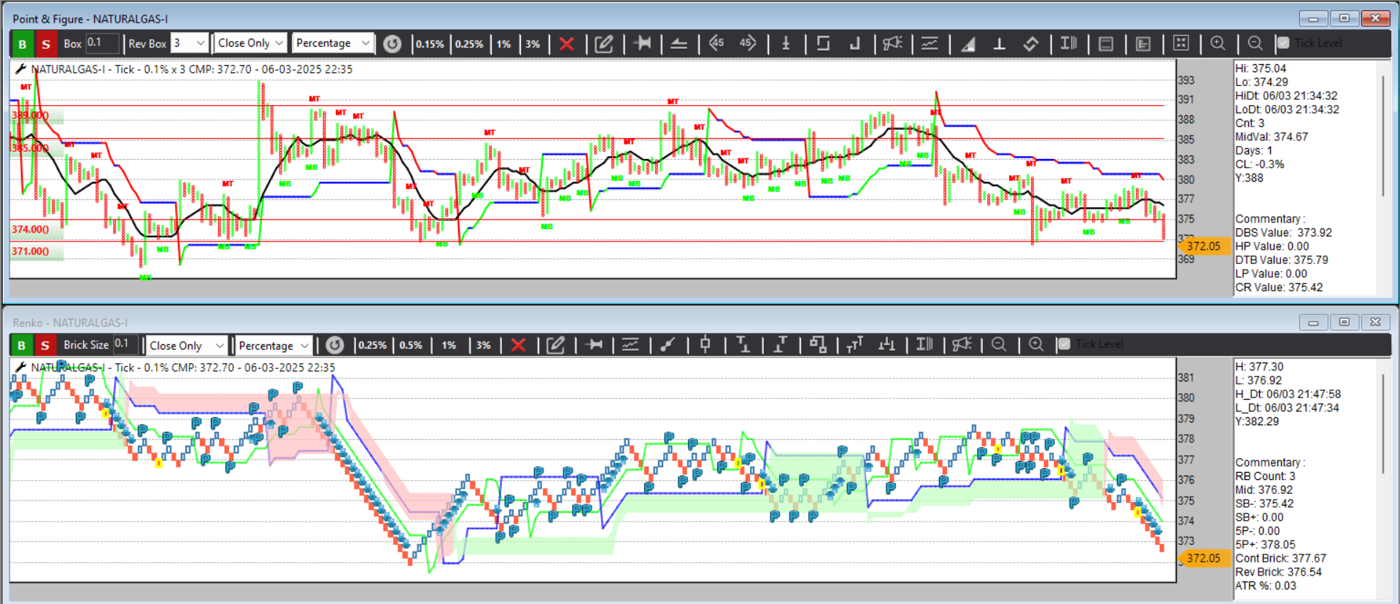The height and width of the screenshot is (604, 1400).
Task: Click the left 45-degree line icon
Action: (716, 43)
